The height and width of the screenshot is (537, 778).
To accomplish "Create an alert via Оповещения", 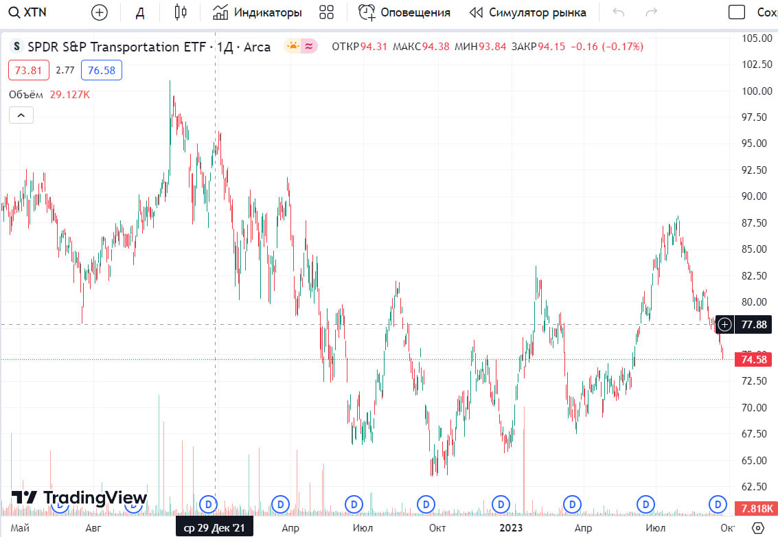I will point(404,12).
